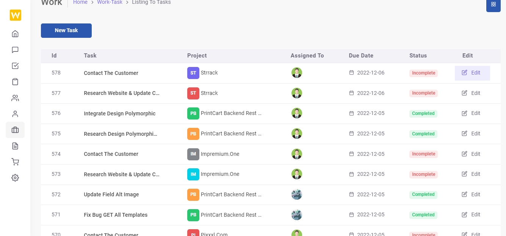This screenshot has width=506, height=236.
Task: Open the clipboard icon in sidebar
Action: click(15, 82)
